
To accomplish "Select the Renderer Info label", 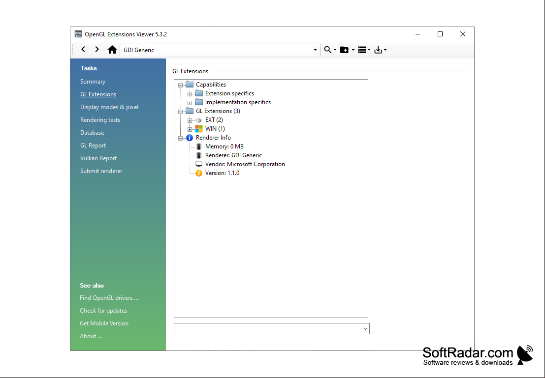I will click(213, 138).
